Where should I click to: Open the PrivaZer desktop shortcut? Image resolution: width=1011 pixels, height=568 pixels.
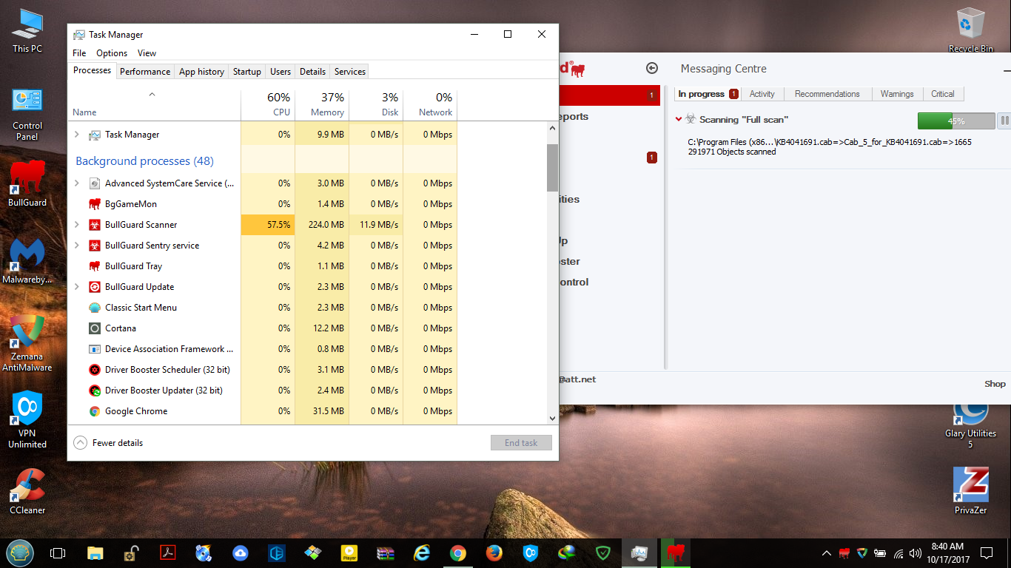971,490
